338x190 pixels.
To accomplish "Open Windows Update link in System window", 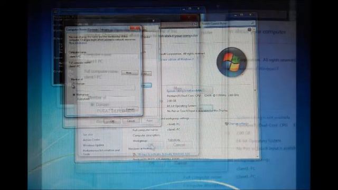I will 93,145.
